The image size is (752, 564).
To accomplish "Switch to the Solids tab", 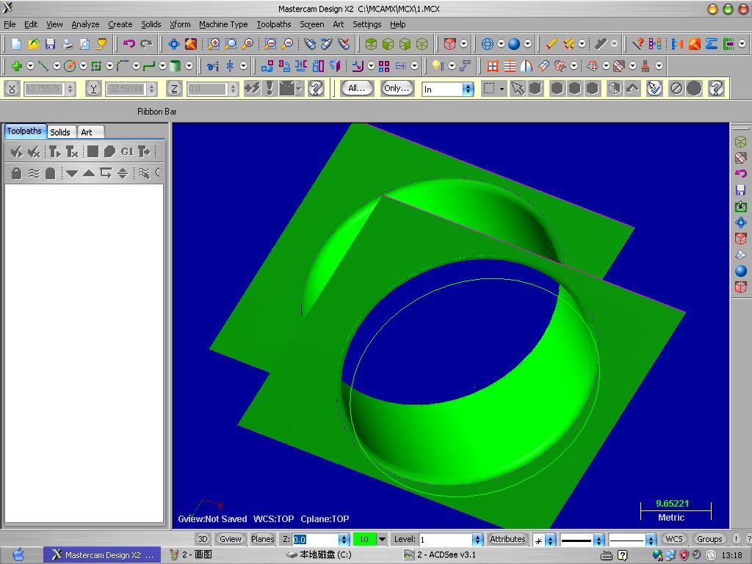I will point(60,132).
